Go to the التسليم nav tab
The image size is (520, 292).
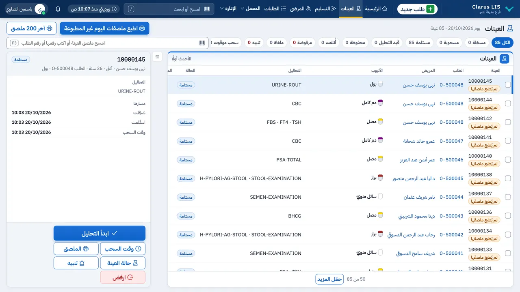[326, 9]
